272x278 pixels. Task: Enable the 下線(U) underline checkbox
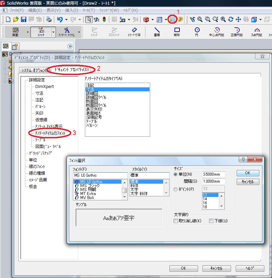(211, 221)
